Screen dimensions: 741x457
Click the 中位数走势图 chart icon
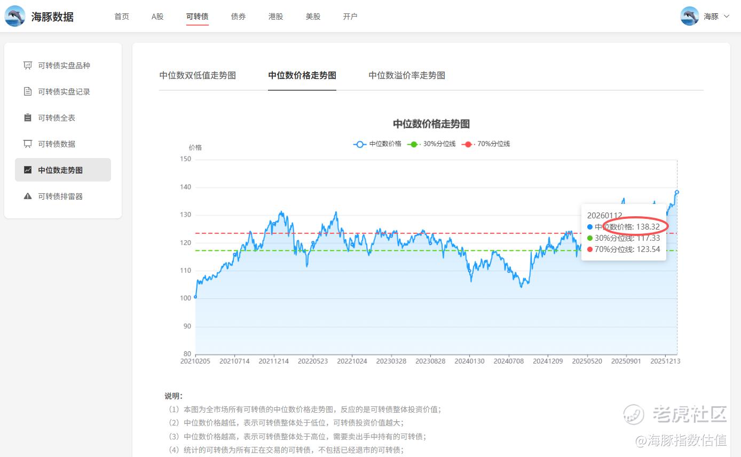click(28, 170)
